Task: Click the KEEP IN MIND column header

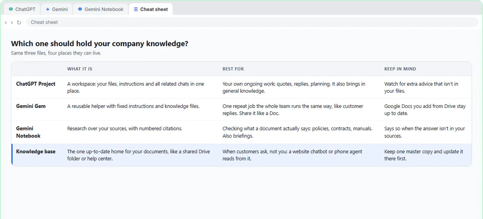Action: [400, 69]
